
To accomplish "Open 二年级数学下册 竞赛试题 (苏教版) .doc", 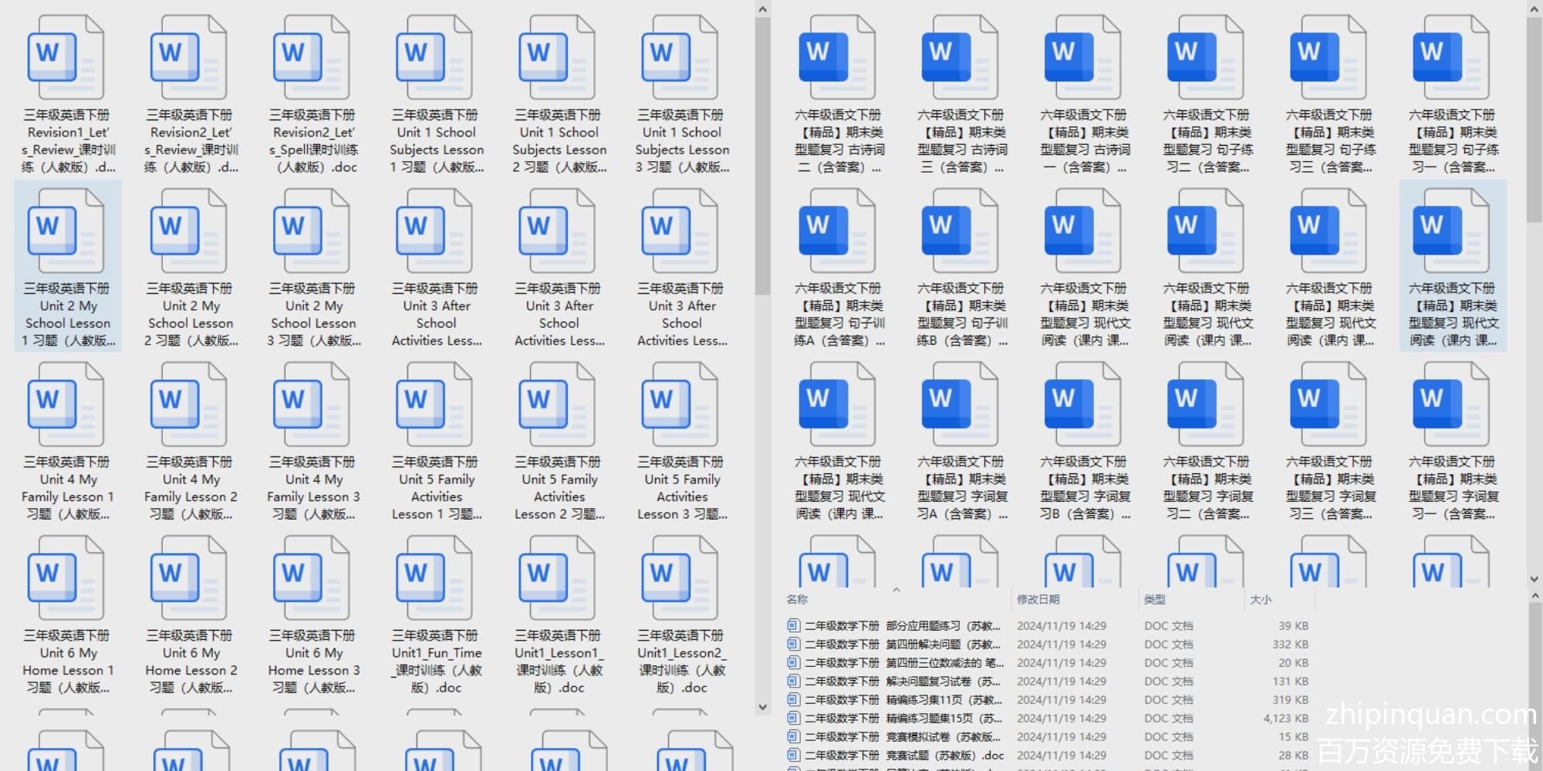I will pos(904,756).
